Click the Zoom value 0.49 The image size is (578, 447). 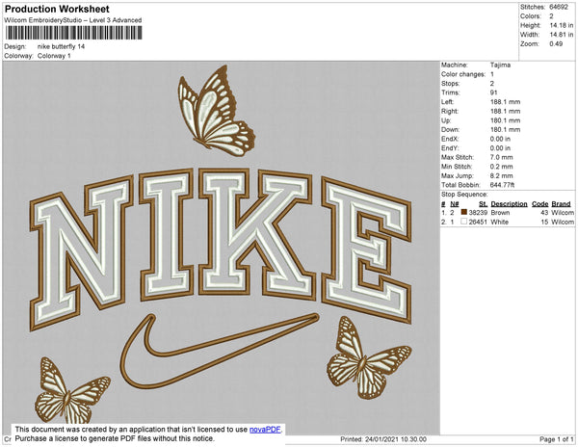[556, 44]
